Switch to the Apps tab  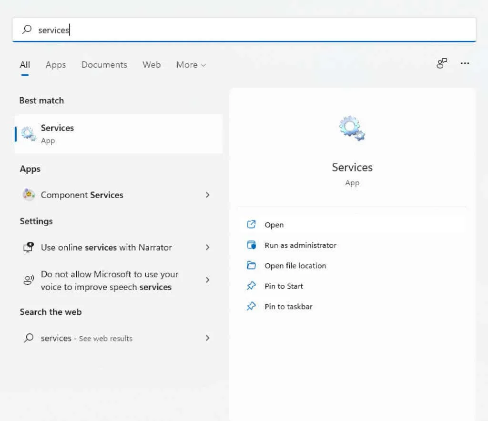click(x=56, y=65)
